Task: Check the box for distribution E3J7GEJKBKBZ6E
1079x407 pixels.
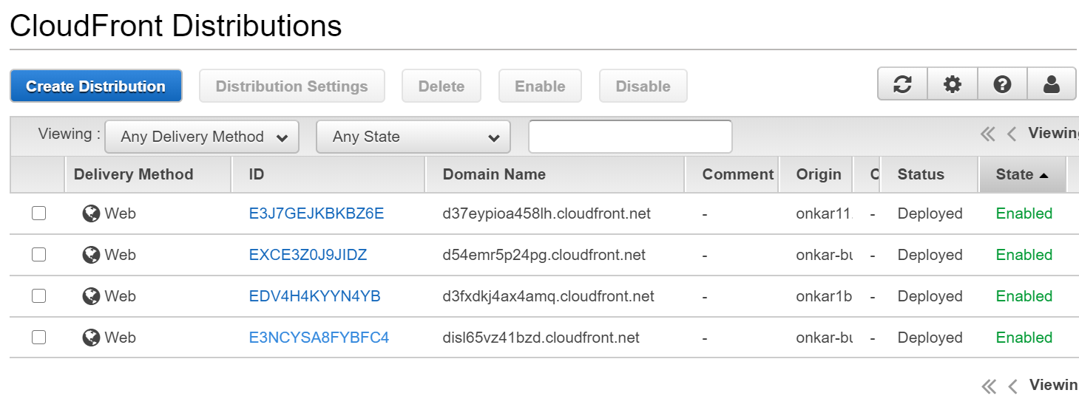Action: tap(38, 213)
